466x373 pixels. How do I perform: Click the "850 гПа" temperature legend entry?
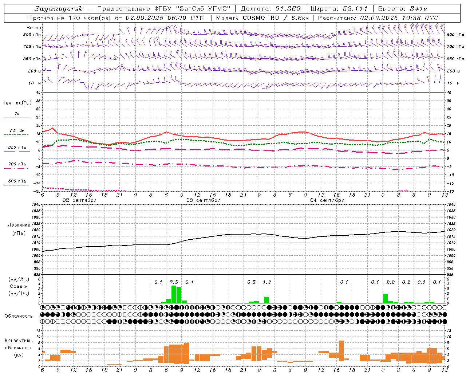17,148
